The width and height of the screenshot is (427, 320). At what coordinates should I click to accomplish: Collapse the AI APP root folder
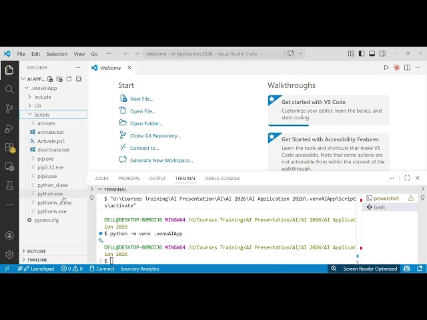23,79
